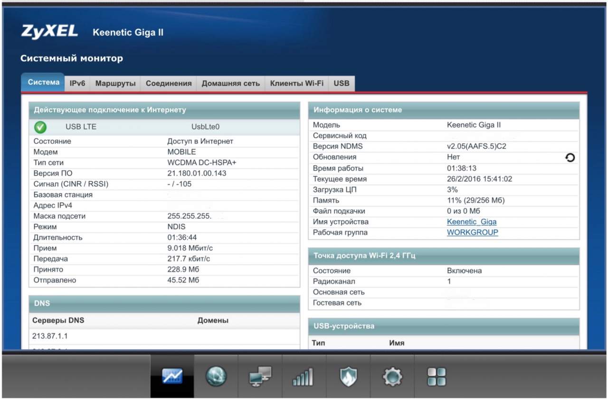
Task: Switch to the IPv6 tab
Action: coord(77,84)
